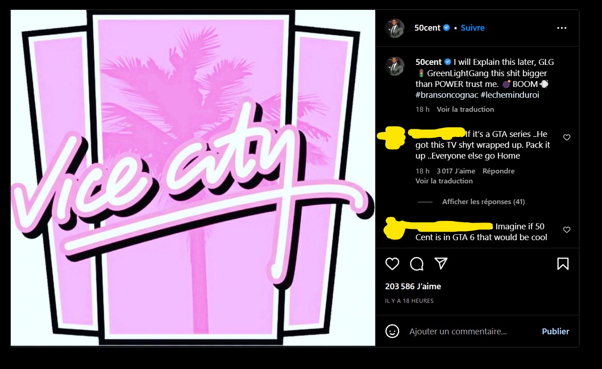Expand replies with Afficher les réponses (41)

[483, 202]
